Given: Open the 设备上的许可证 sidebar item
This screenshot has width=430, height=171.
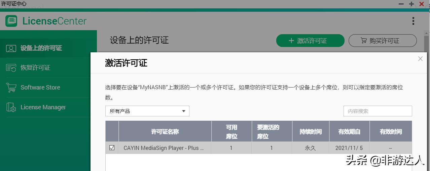Looking at the screenshot, I should click(48, 48).
